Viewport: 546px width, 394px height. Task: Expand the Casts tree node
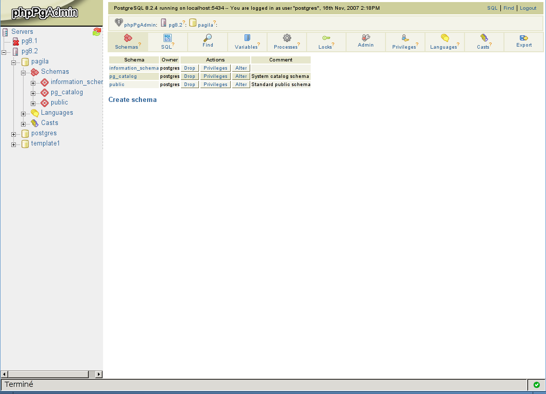coord(24,123)
